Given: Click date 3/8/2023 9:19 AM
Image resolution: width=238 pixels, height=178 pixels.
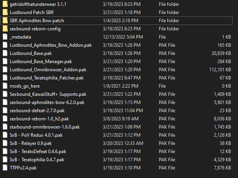Looking at the screenshot, I should point(121,119).
